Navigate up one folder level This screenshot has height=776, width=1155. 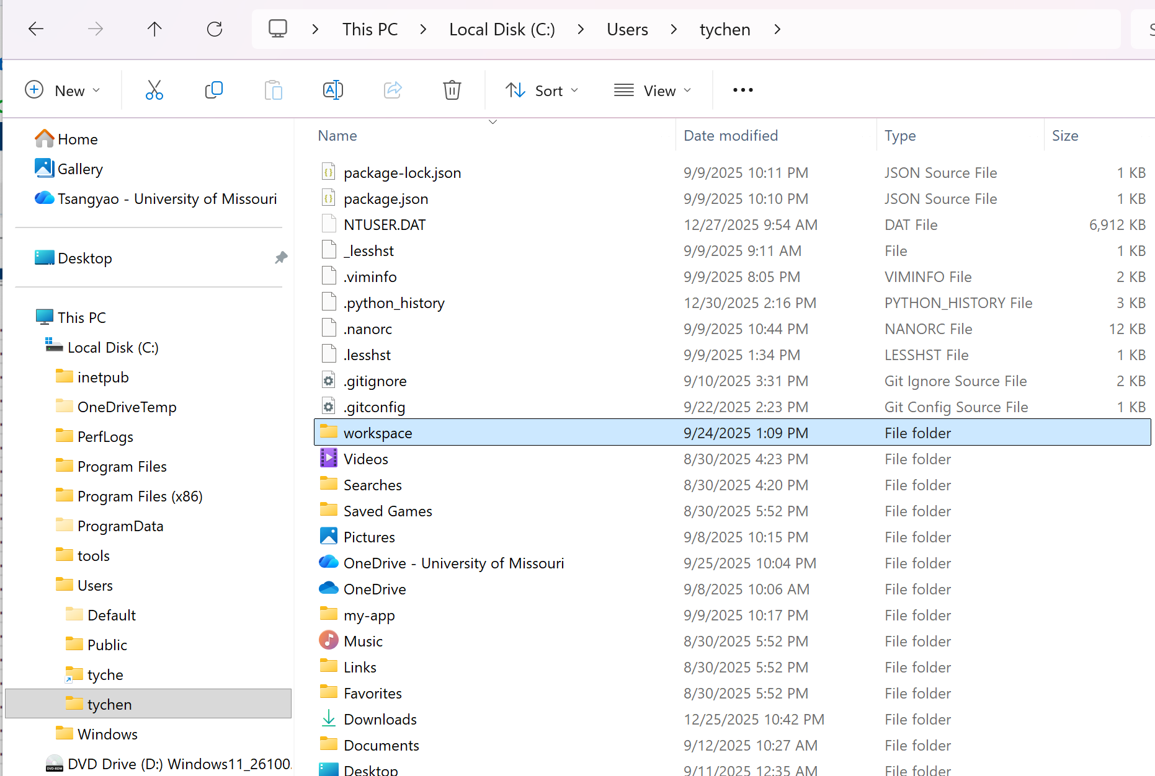154,29
